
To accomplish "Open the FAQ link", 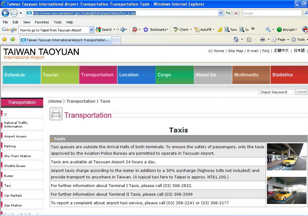I will coord(266,51).
